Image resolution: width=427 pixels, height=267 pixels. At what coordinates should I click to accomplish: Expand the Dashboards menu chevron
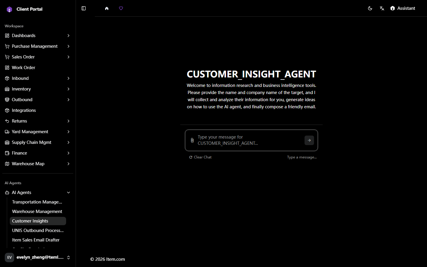(x=68, y=36)
